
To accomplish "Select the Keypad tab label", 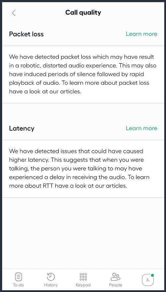I will pyautogui.click(x=83, y=285).
